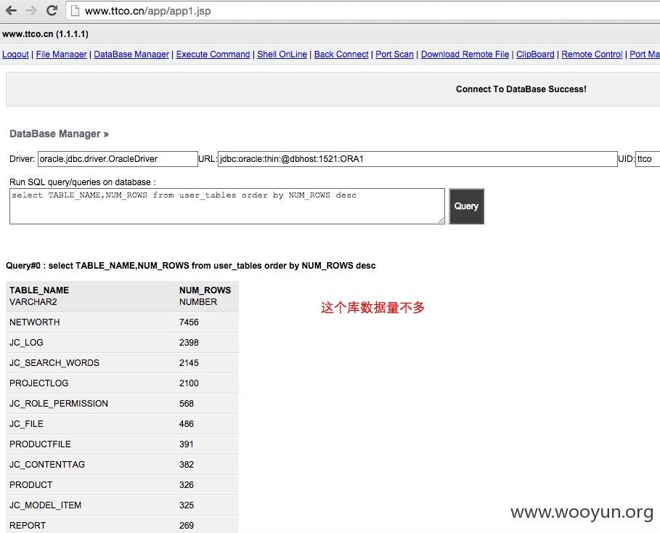
Task: Open the Back Connect link
Action: (341, 54)
